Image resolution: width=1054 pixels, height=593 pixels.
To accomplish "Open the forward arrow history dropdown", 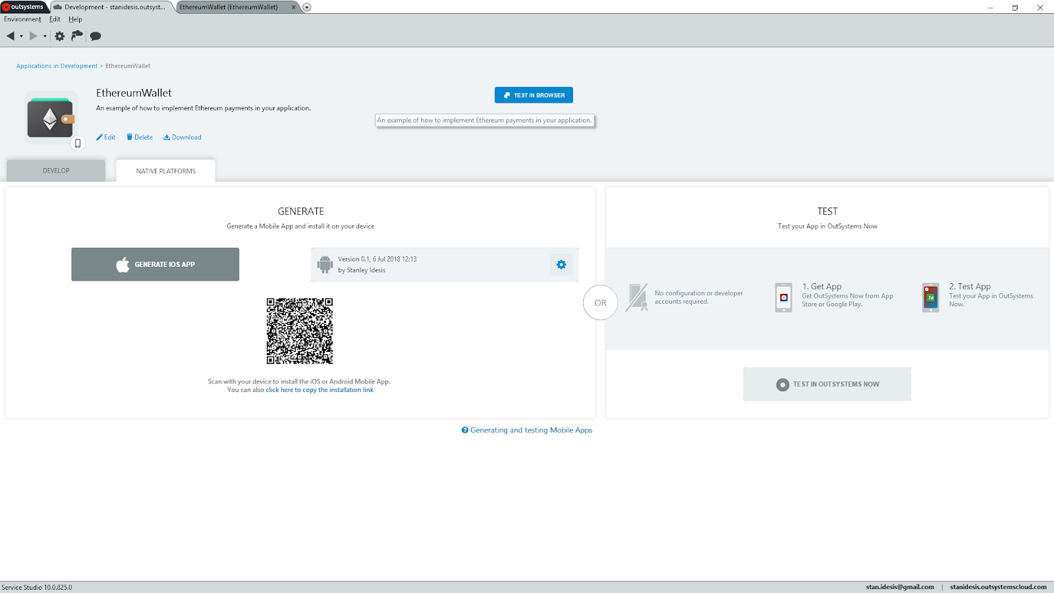I will tap(43, 36).
